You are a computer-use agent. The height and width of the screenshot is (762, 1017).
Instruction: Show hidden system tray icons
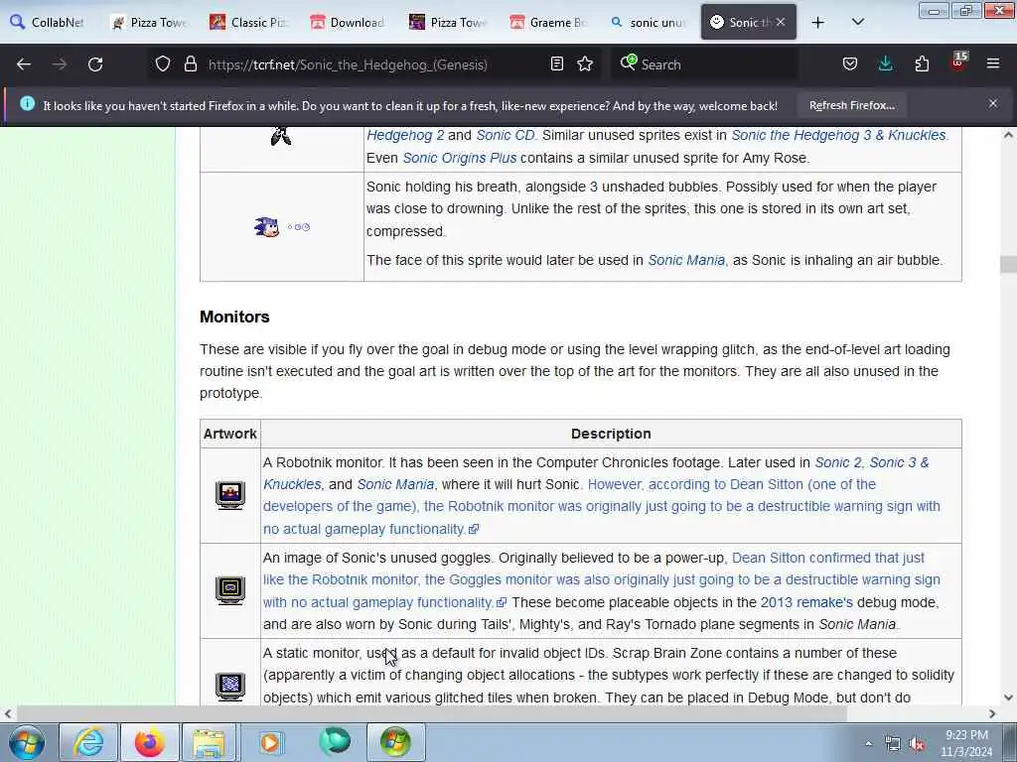click(x=868, y=743)
